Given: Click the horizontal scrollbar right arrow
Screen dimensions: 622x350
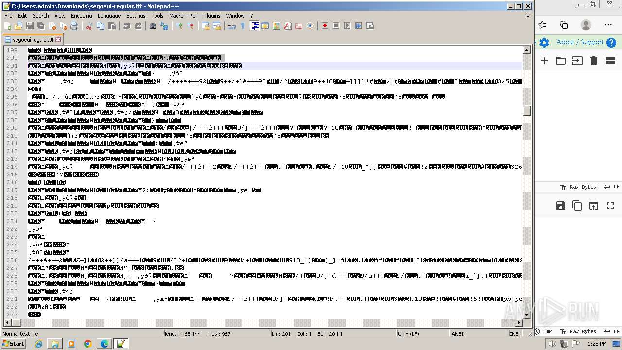Looking at the screenshot, I should coord(519,322).
